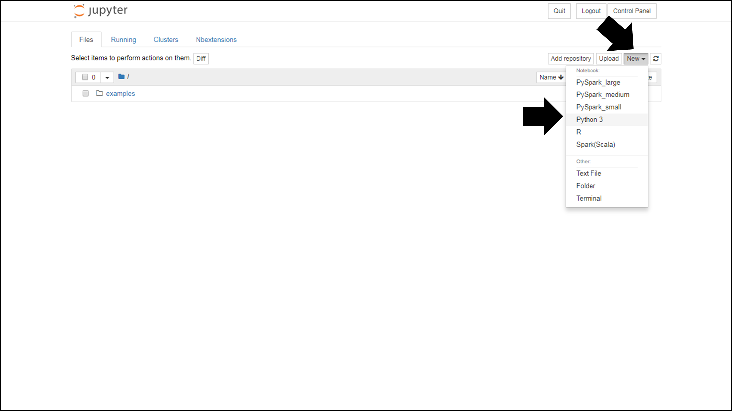Open a new Terminal
Image resolution: width=732 pixels, height=411 pixels.
coord(607,198)
